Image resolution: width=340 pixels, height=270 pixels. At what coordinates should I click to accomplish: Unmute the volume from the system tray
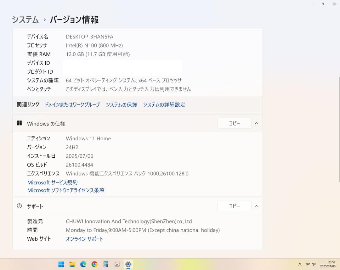point(314,264)
